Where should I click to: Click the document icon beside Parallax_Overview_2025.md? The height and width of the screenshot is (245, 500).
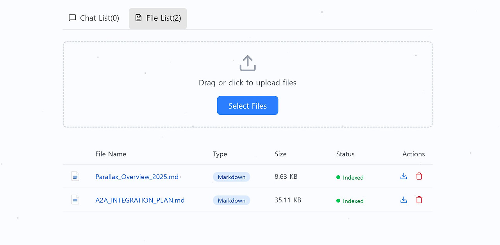click(x=75, y=176)
